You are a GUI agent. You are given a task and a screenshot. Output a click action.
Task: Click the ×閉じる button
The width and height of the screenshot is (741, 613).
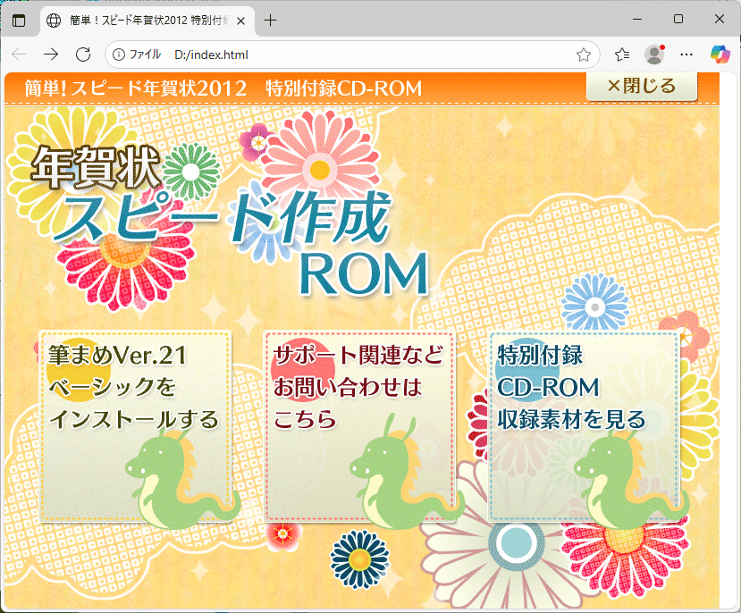click(x=642, y=86)
